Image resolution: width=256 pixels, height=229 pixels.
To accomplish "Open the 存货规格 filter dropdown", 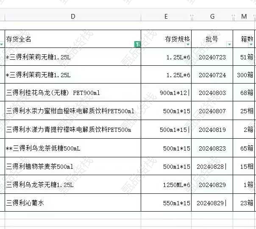I will pyautogui.click(x=188, y=44).
